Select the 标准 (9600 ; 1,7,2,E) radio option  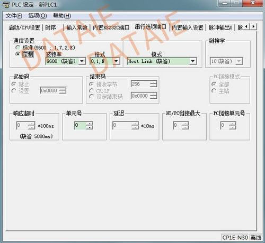45,48
